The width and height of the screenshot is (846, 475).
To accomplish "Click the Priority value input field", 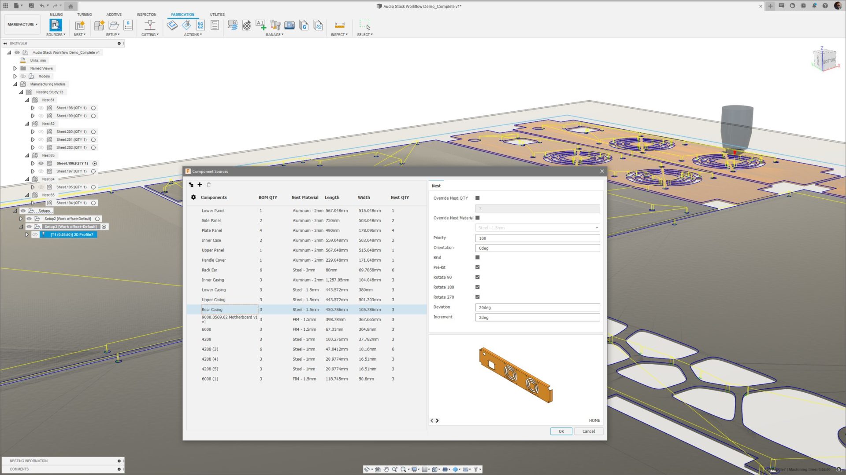I will (537, 238).
